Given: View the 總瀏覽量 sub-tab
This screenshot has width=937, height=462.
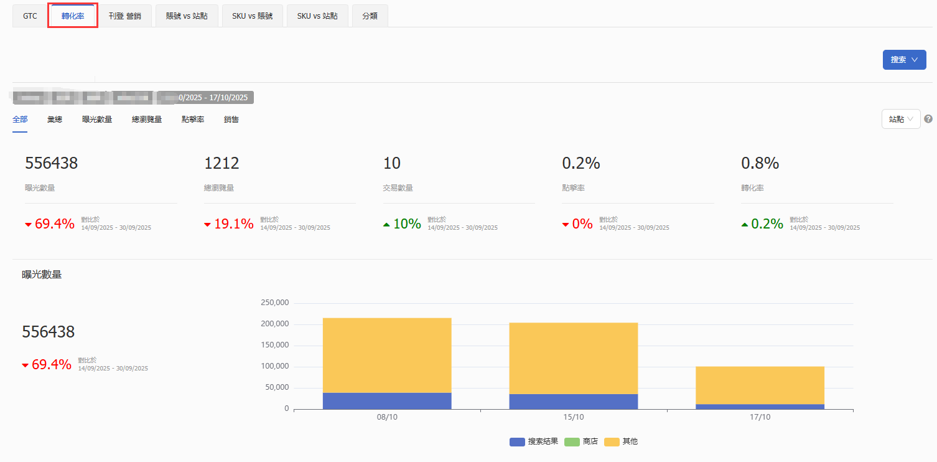Looking at the screenshot, I should coord(147,120).
